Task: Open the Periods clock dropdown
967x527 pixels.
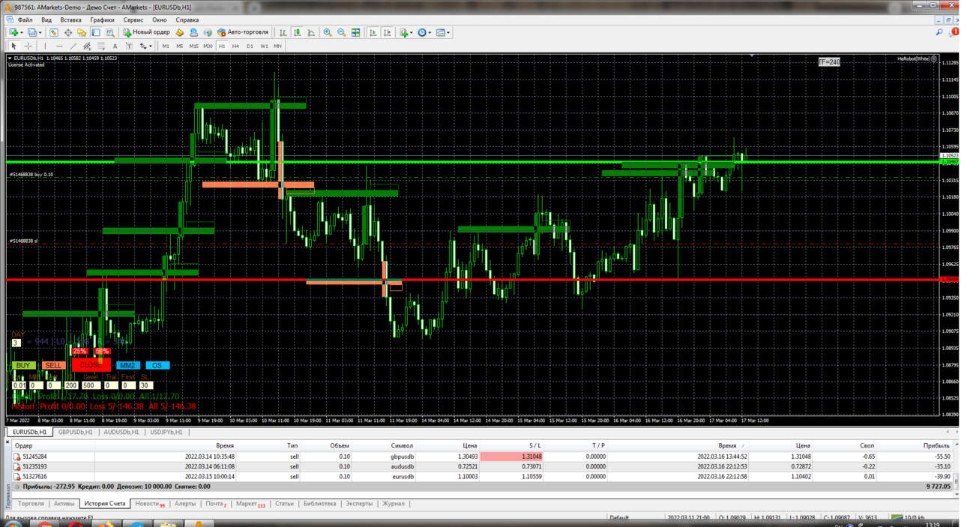Action: pyautogui.click(x=424, y=32)
